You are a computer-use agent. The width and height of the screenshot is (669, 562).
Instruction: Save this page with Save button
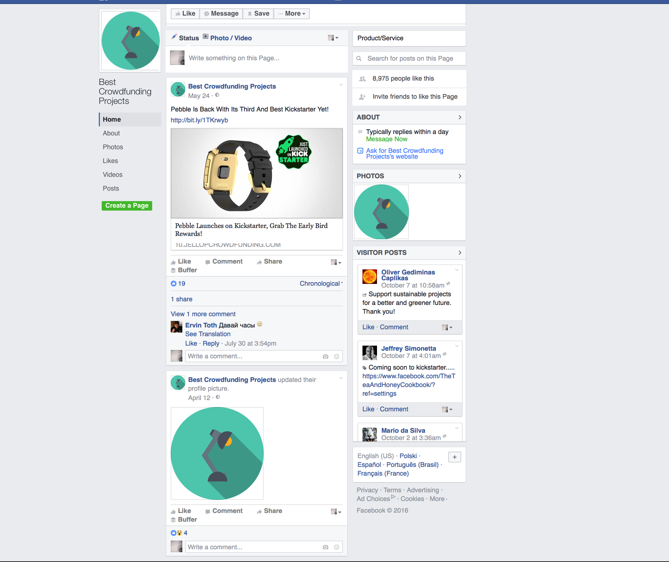click(258, 13)
